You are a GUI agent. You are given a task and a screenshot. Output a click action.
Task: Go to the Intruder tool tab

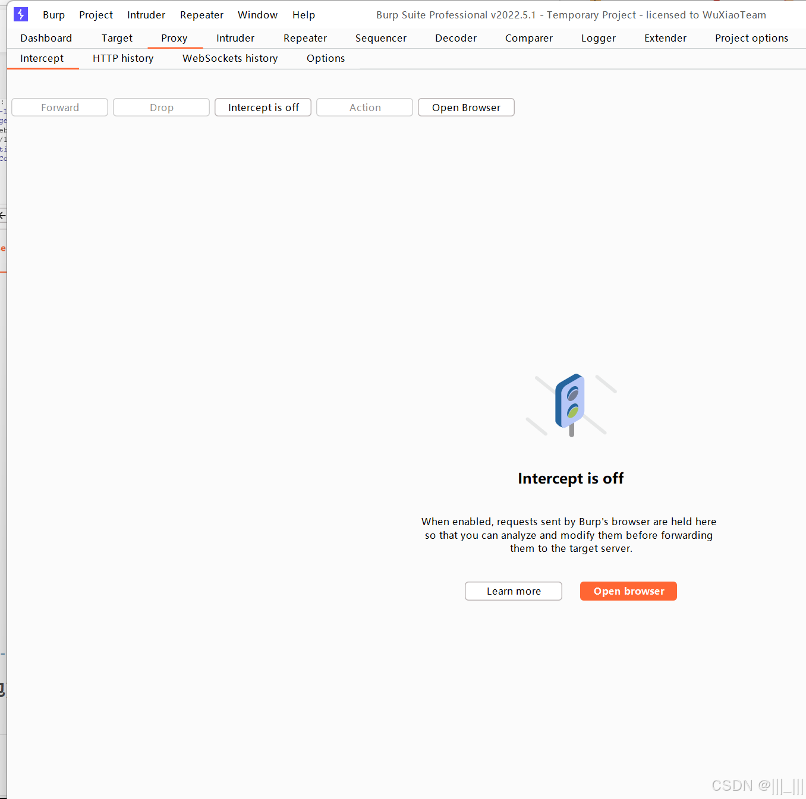click(x=235, y=38)
